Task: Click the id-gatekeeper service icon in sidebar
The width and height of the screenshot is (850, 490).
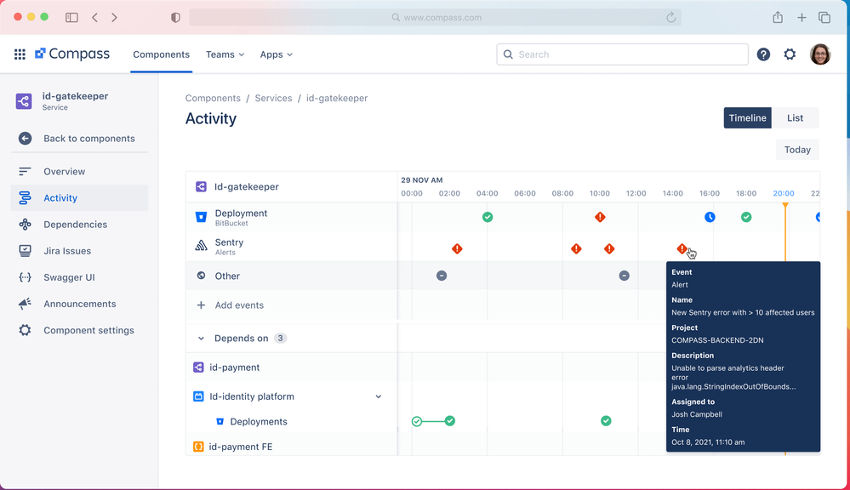Action: click(24, 101)
